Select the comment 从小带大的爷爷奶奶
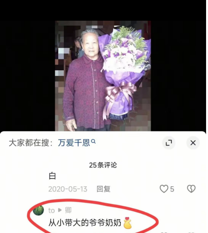Screen dimensions: 208x233 pos(85,223)
